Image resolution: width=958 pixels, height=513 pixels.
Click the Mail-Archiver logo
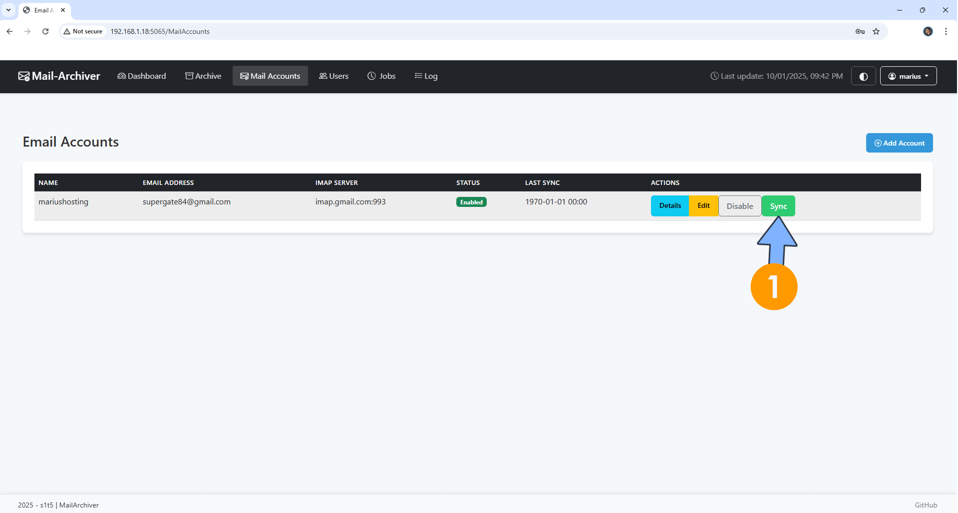click(59, 76)
